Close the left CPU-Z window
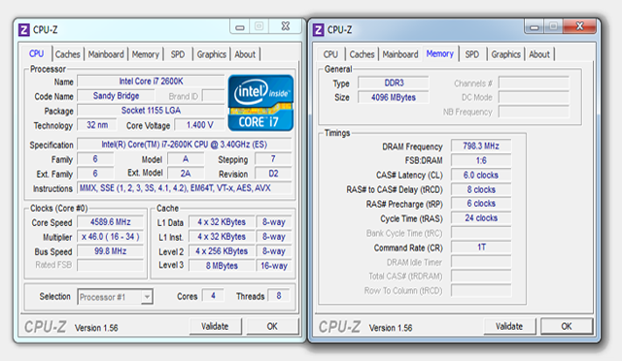This screenshot has width=622, height=361. [285, 26]
